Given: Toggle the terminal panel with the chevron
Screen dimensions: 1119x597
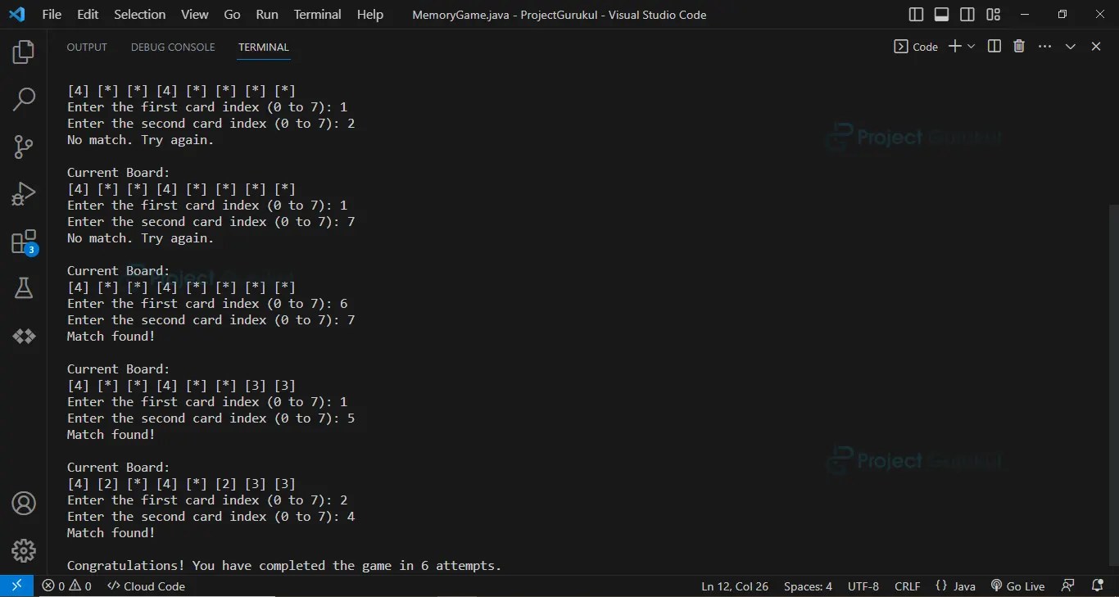Looking at the screenshot, I should 1071,46.
